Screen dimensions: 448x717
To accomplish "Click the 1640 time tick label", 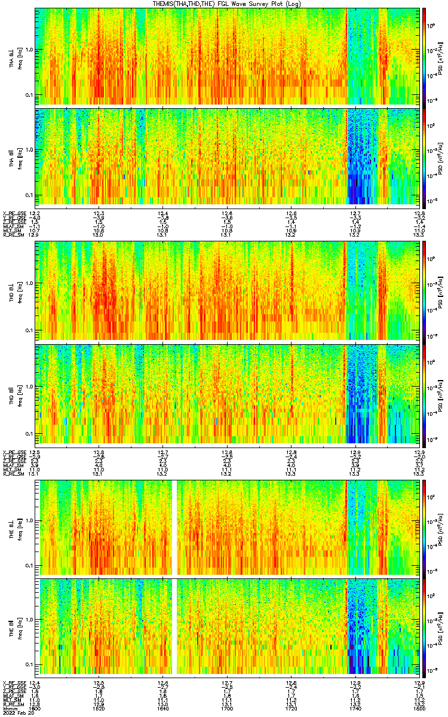I will [163, 709].
